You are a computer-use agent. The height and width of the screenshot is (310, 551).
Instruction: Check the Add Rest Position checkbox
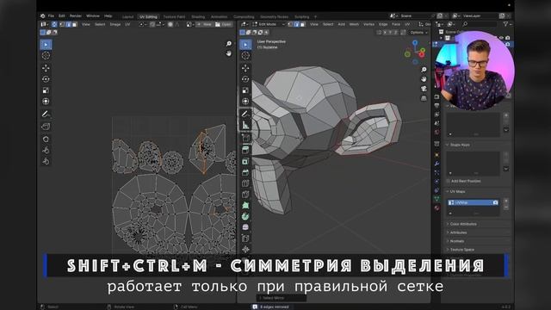[x=448, y=181]
